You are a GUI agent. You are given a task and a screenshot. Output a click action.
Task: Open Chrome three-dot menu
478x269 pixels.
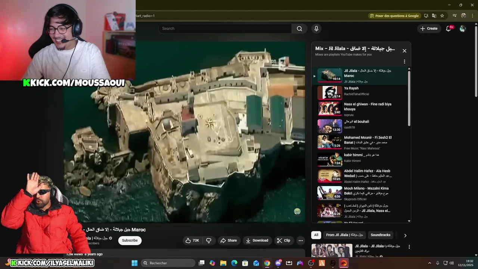[x=472, y=16]
